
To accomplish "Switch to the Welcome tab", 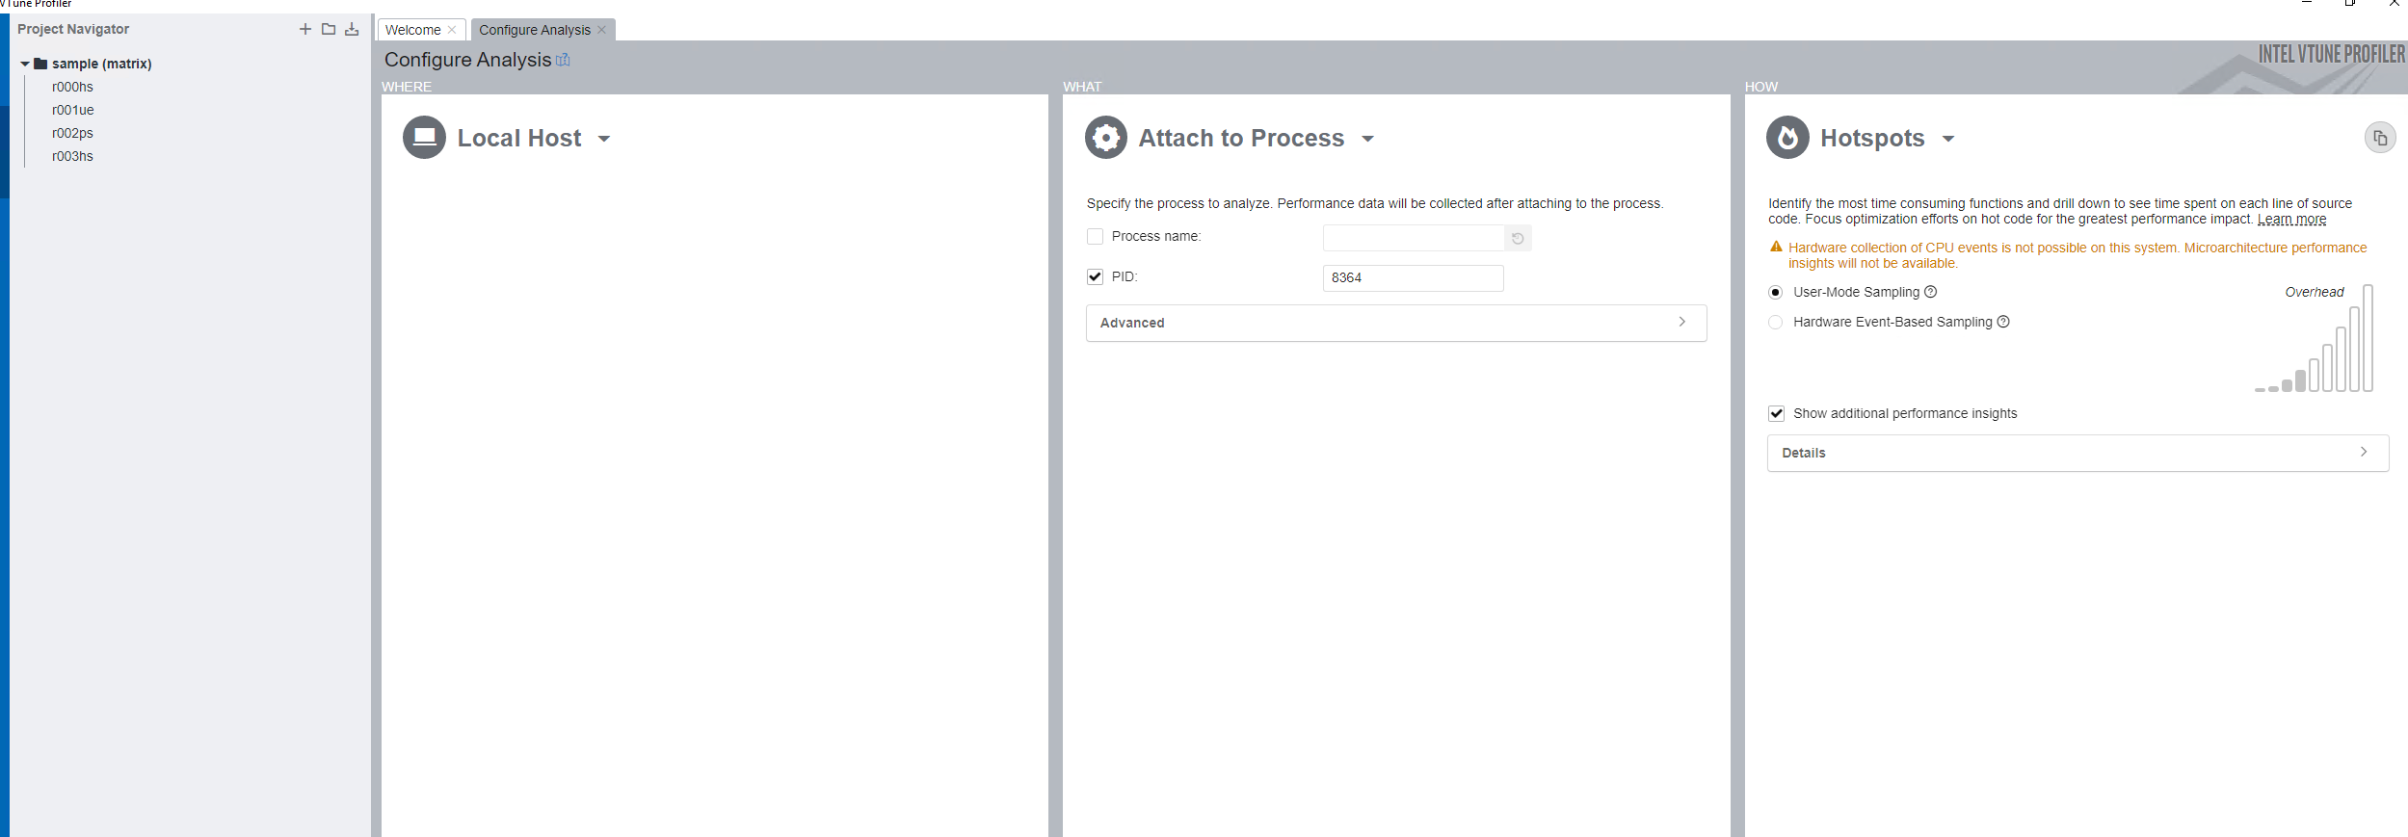I will tap(413, 30).
